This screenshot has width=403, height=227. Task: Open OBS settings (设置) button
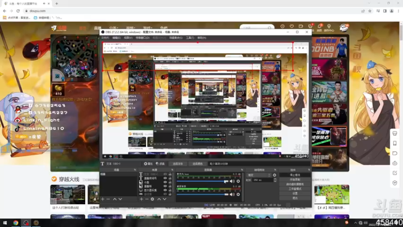pos(295,194)
